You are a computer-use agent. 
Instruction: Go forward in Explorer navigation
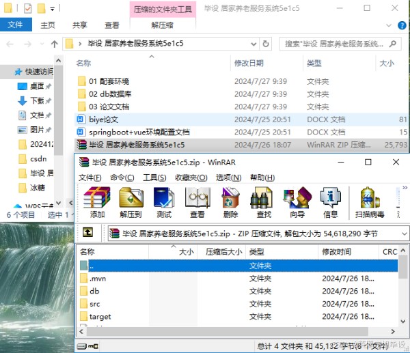(x=27, y=44)
